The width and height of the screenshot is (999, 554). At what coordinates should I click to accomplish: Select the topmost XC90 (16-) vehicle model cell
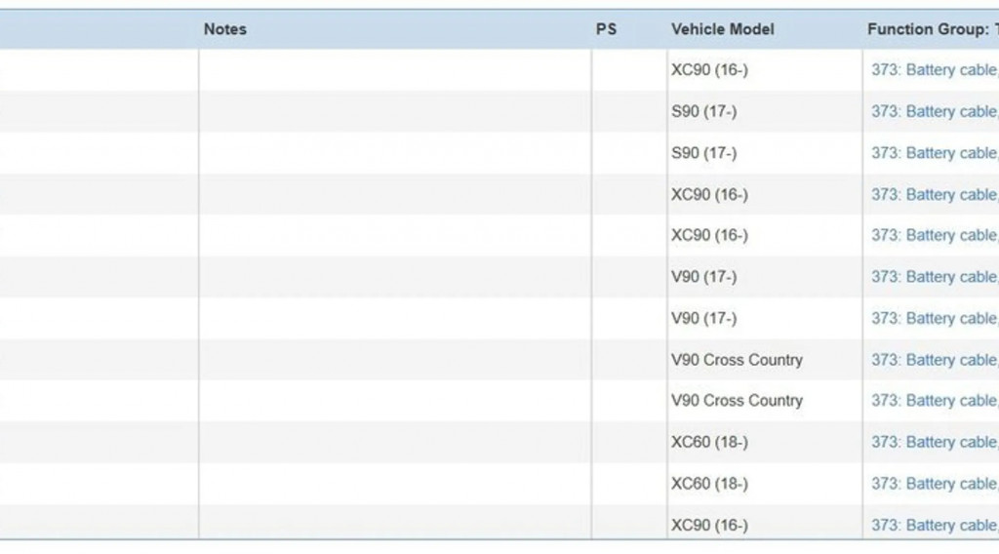click(x=709, y=70)
